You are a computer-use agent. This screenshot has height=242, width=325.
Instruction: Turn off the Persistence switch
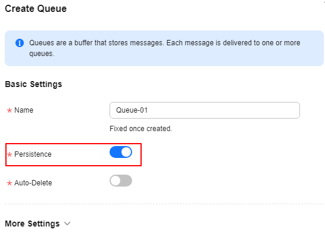(x=121, y=152)
